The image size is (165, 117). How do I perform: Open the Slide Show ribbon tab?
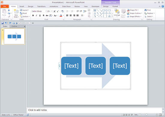click(66, 6)
